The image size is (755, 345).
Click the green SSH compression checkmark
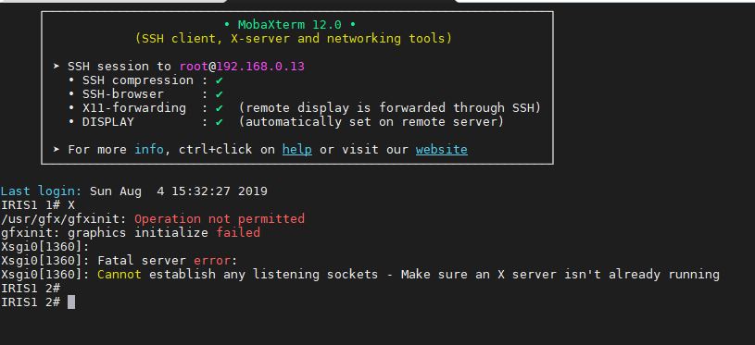click(219, 80)
